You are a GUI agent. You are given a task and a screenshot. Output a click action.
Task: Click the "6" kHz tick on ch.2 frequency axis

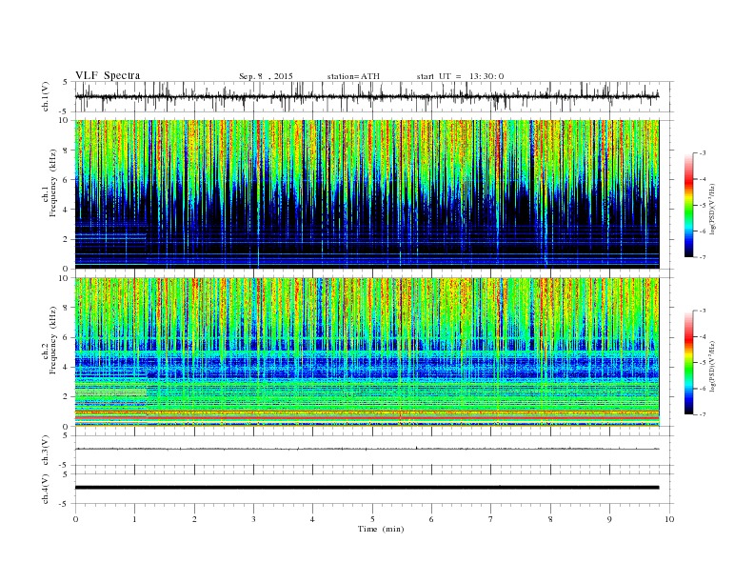[66, 337]
